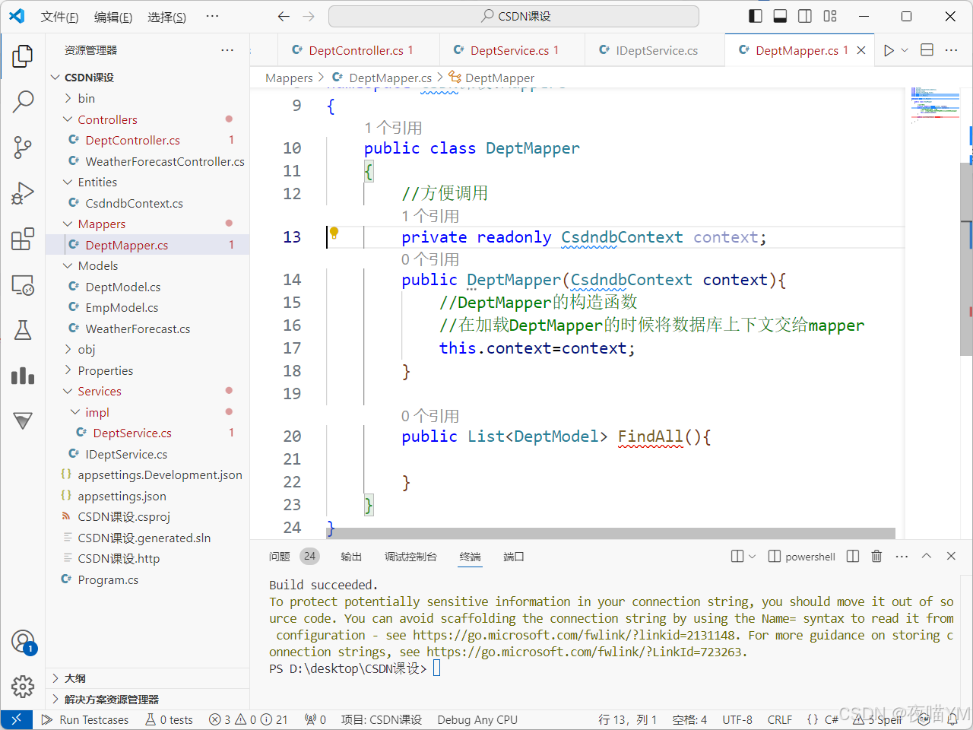Open appsettings.json file
Screen dimensions: 973x730
point(147,496)
